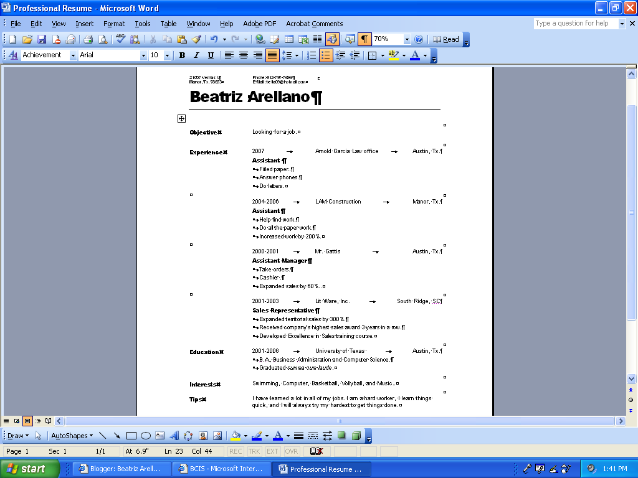
Task: Open the Insert menu
Action: coord(84,24)
